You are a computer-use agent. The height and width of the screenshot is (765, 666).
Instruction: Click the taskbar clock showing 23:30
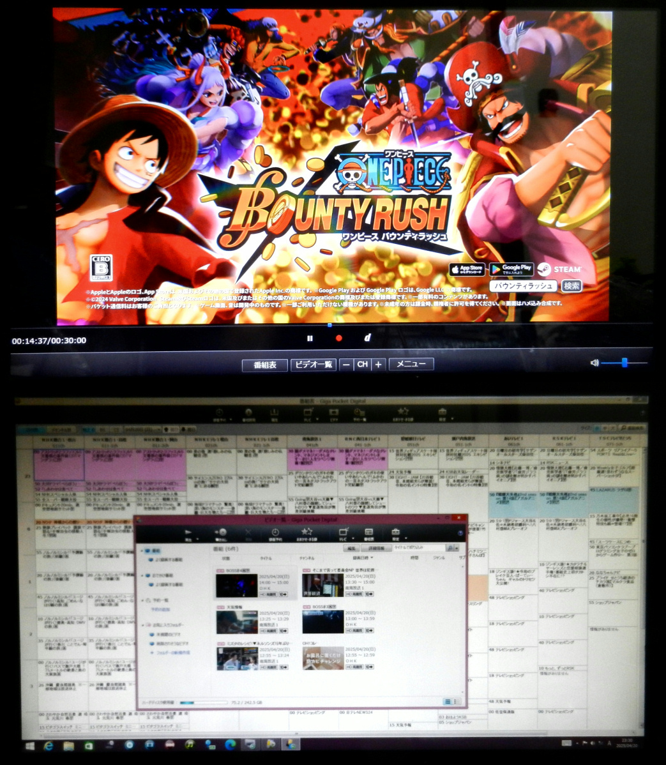(x=626, y=743)
